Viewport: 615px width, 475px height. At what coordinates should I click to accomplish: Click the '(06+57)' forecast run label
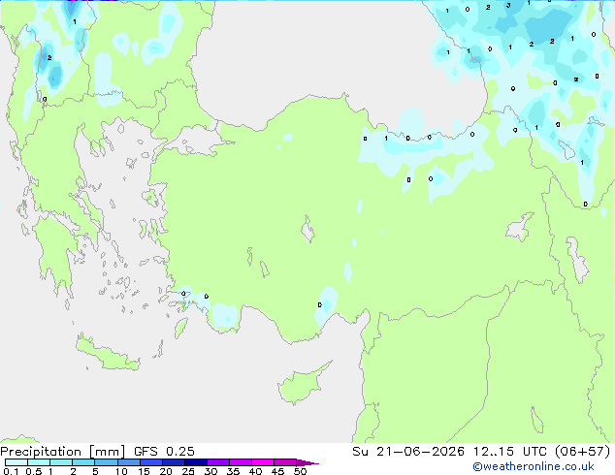pyautogui.click(x=582, y=452)
